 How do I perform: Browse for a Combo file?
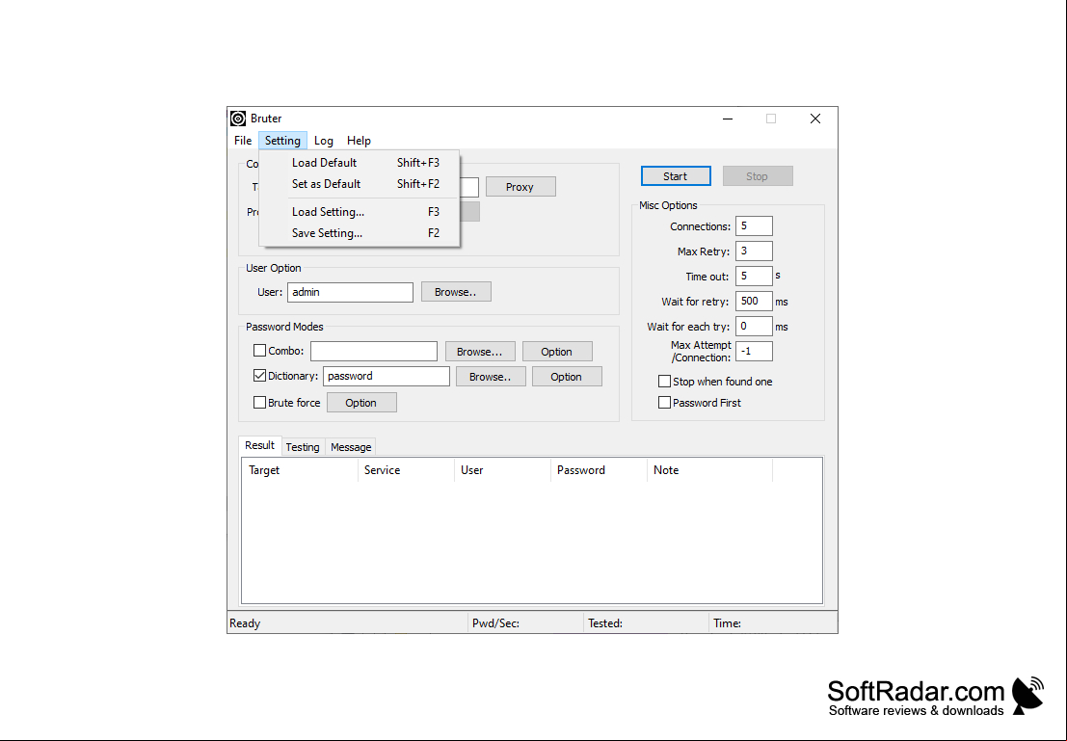click(480, 352)
